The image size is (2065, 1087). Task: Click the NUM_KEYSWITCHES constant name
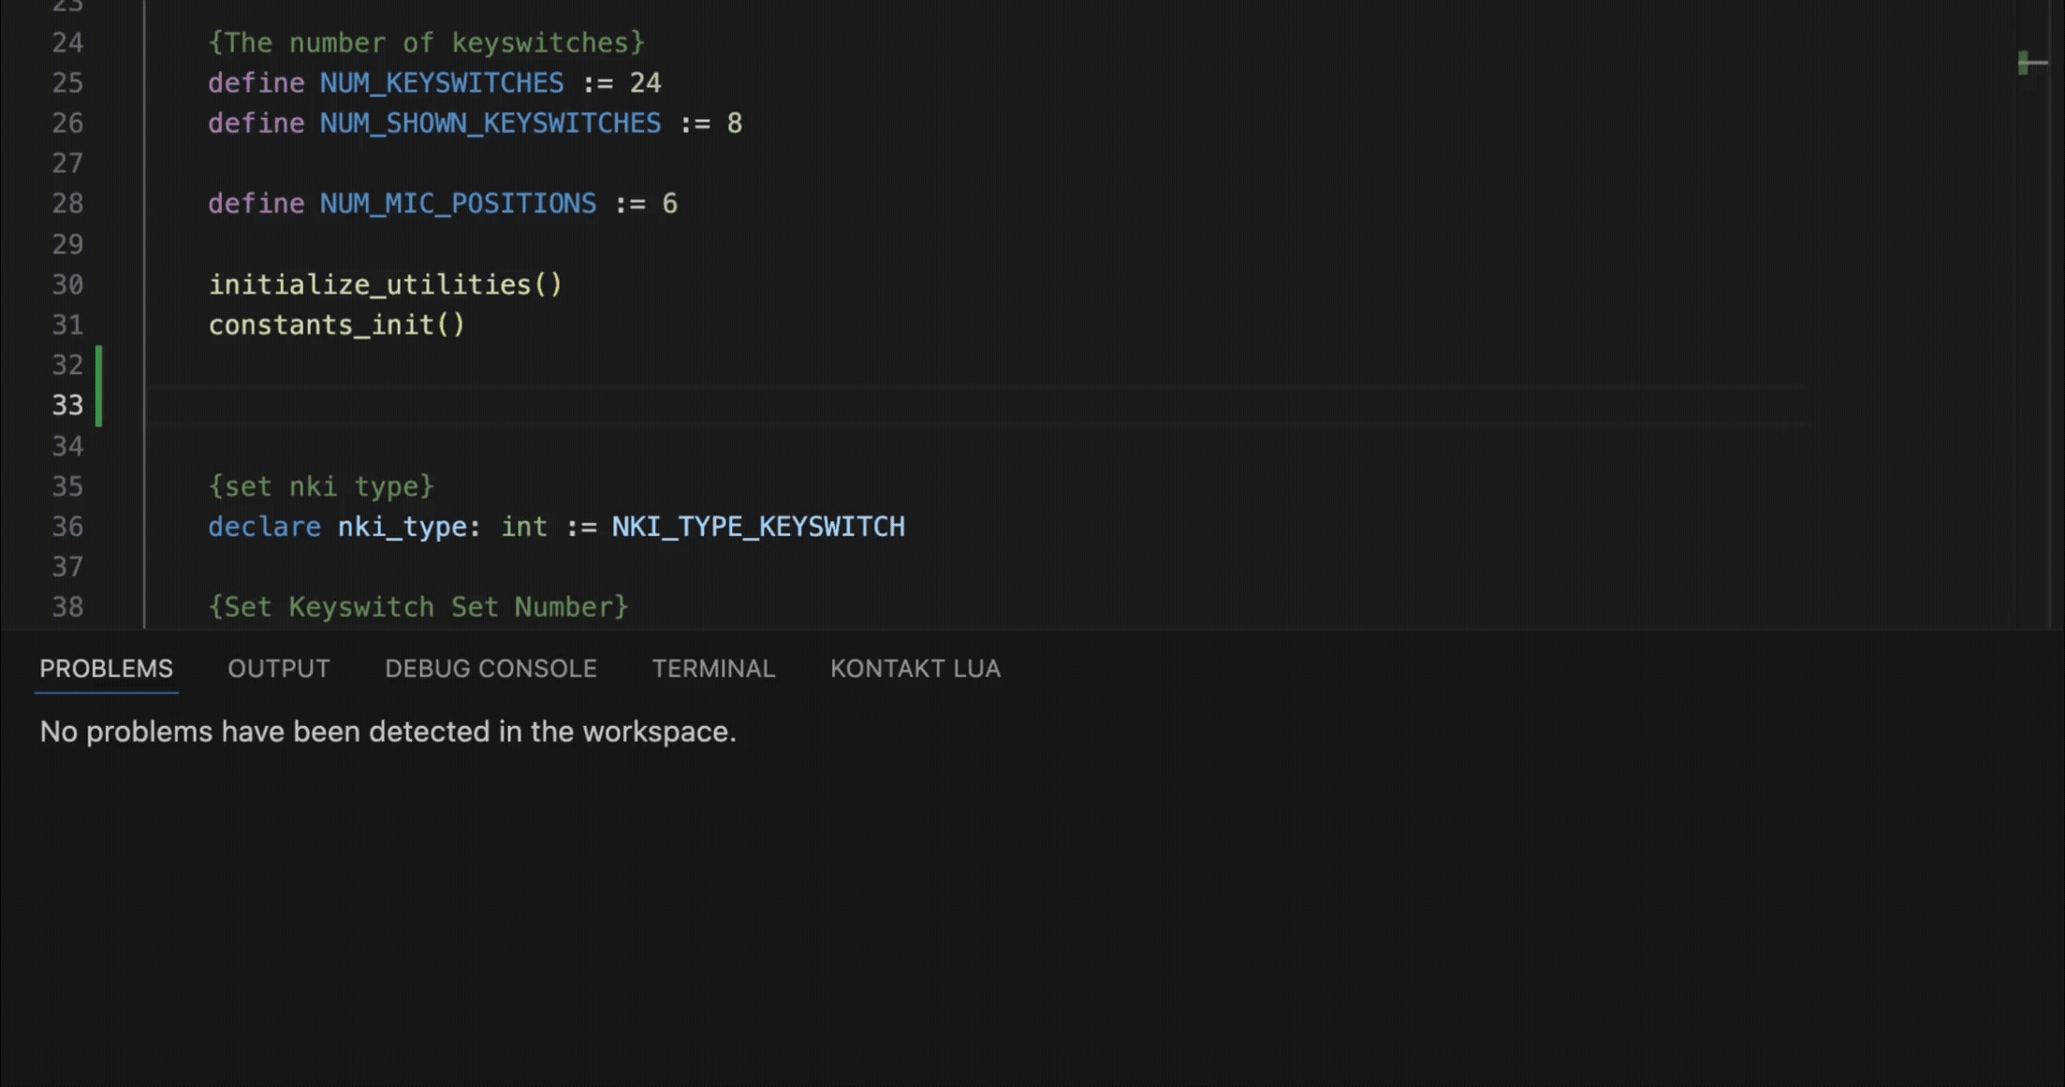pyautogui.click(x=442, y=83)
